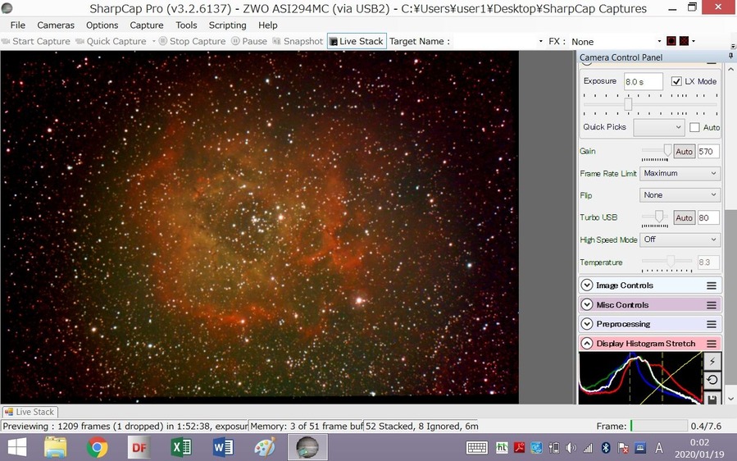The width and height of the screenshot is (737, 461).
Task: Open the Quick Capture dropdown arrow
Action: point(153,41)
